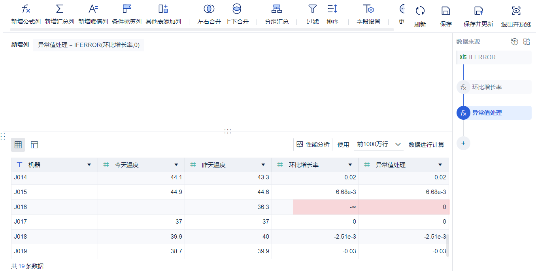This screenshot has width=536, height=271.
Task: Toggle the table grid view
Action: pos(18,145)
